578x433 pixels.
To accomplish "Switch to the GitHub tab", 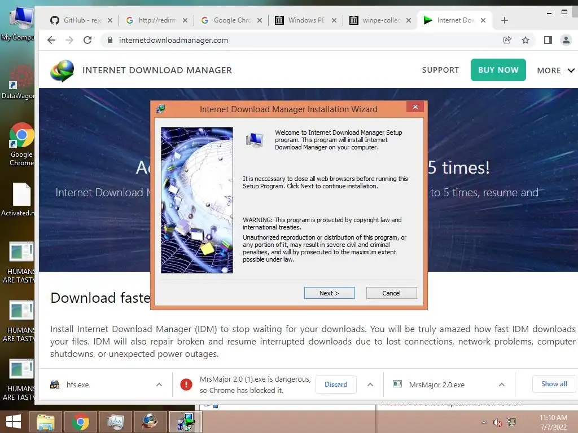I will [81, 20].
